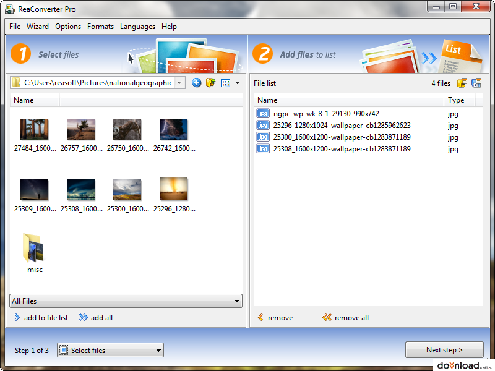495x371 pixels.
Task: Save the current file list icon
Action: point(476,83)
